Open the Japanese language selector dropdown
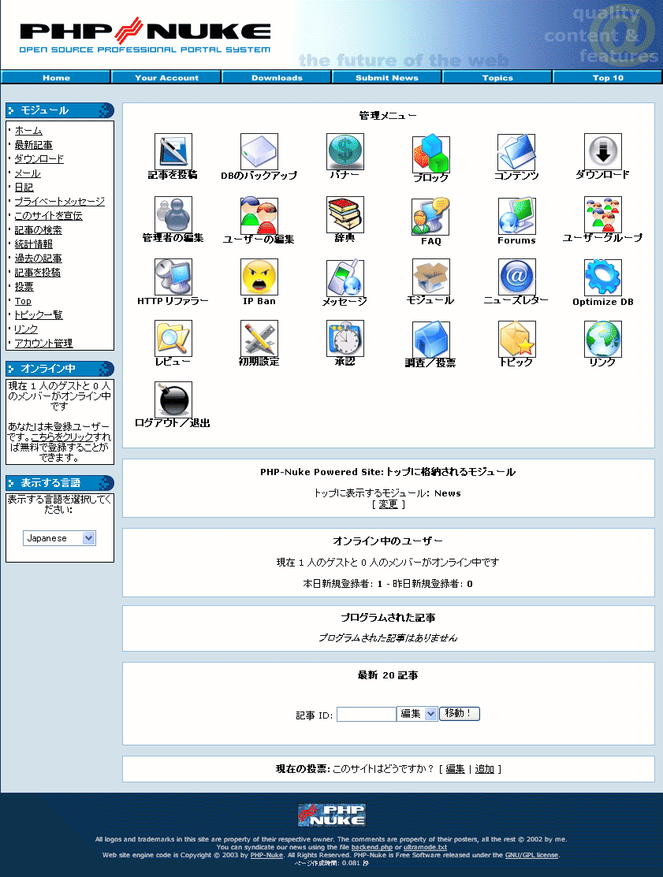 click(59, 537)
